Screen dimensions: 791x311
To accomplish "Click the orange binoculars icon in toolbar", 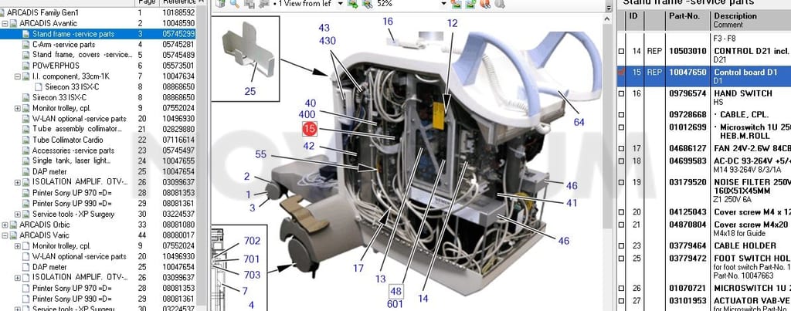I will pos(485,4).
